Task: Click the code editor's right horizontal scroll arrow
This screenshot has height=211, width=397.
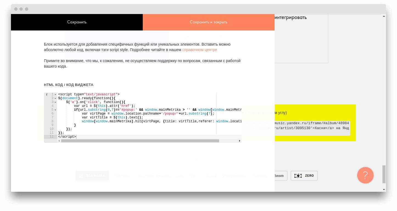Action: tap(239, 141)
